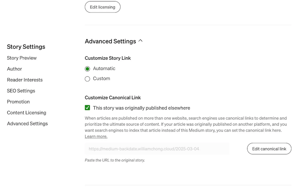
Task: Click the Advanced Settings section heading
Action: point(110,41)
